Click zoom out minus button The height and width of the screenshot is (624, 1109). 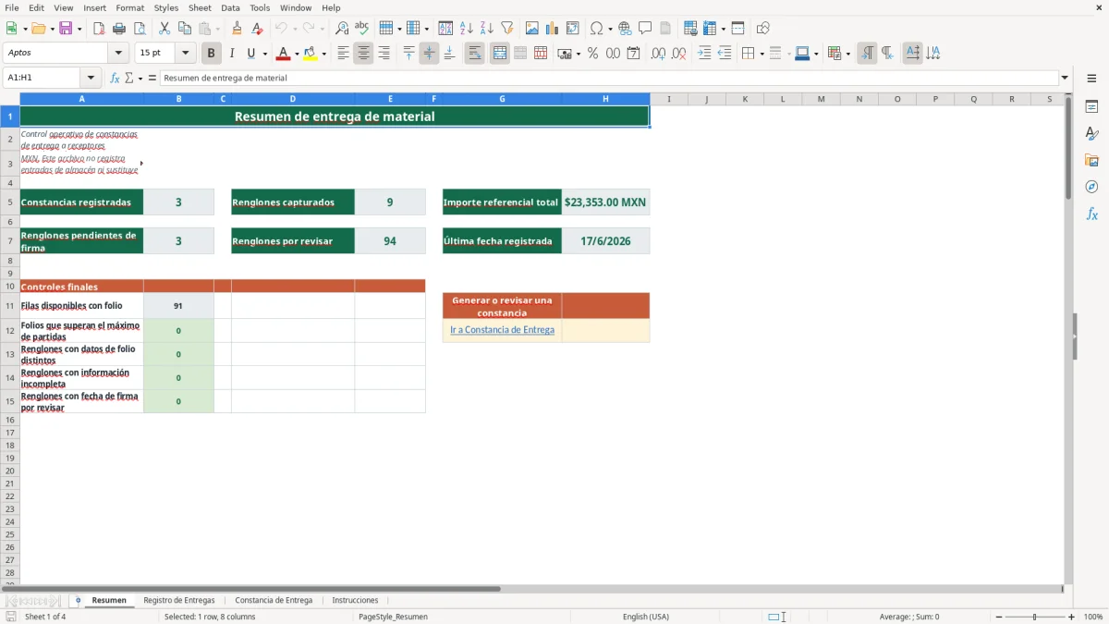[x=997, y=617]
